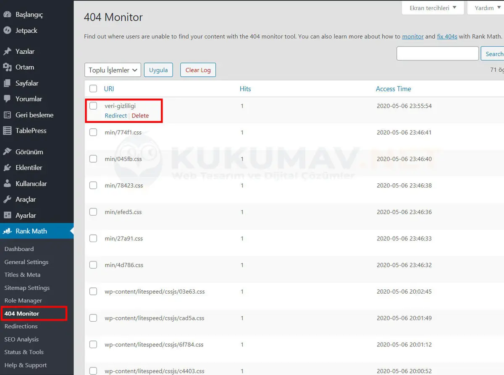This screenshot has width=504, height=375.
Task: Click the Uygula apply button
Action: tap(158, 70)
